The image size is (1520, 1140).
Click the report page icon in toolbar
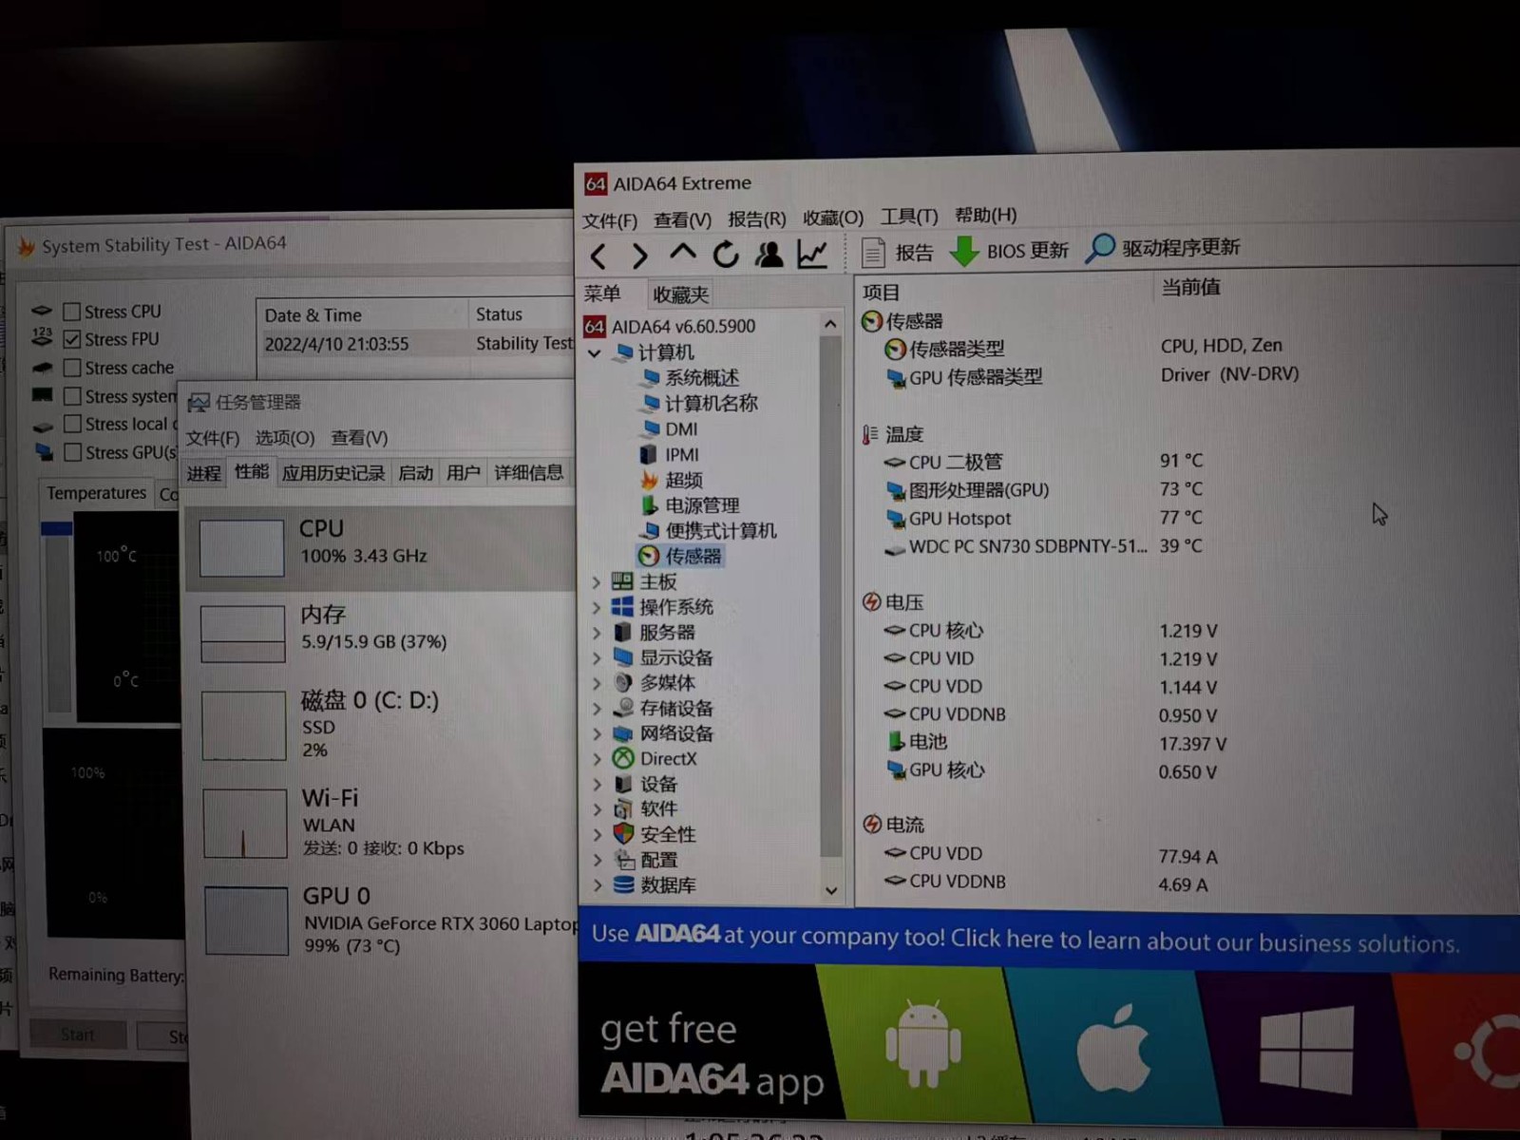click(873, 253)
